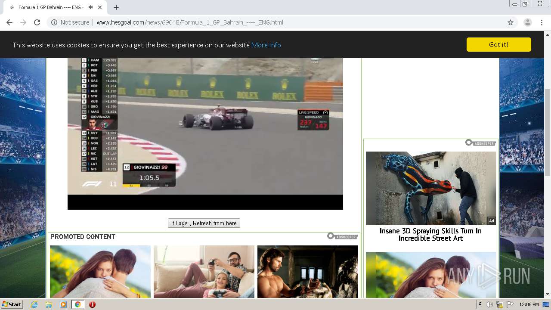
Task: Mute the tab's audio speaker icon
Action: (91, 7)
